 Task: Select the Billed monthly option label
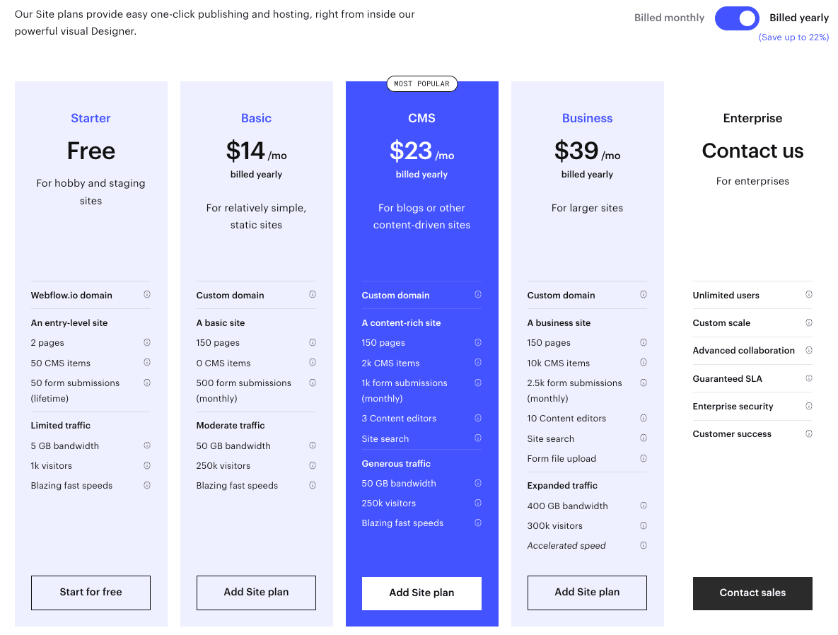point(669,18)
